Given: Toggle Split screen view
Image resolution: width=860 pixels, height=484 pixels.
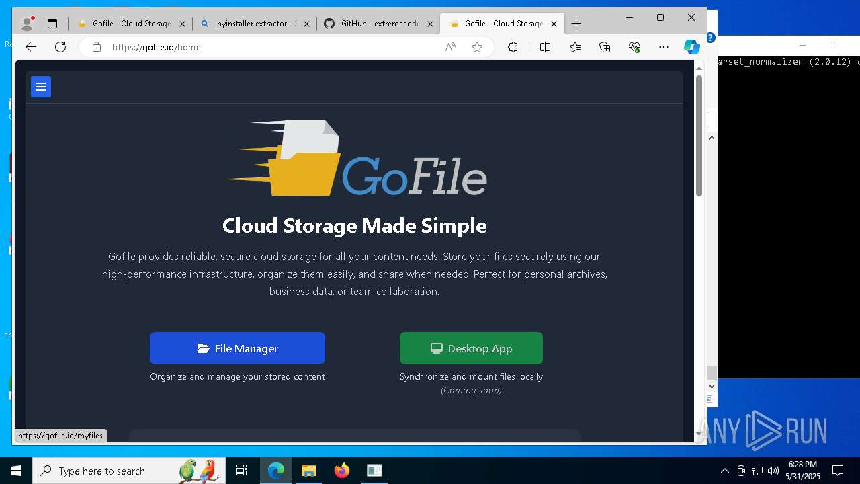Looking at the screenshot, I should [x=545, y=47].
